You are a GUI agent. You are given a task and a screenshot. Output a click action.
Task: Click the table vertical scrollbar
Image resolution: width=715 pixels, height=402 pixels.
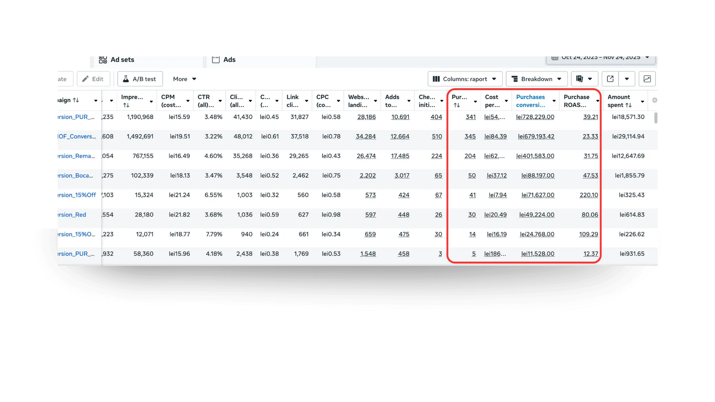click(x=656, y=118)
